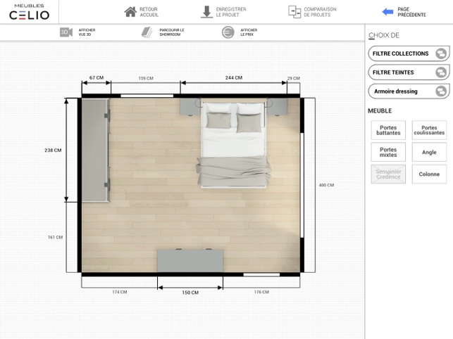Click the 400 CM dimension label
The image size is (453, 339).
326,185
